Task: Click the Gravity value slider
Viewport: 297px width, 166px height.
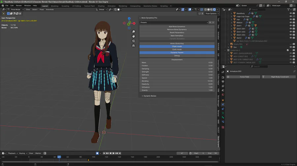Action: 177,90
